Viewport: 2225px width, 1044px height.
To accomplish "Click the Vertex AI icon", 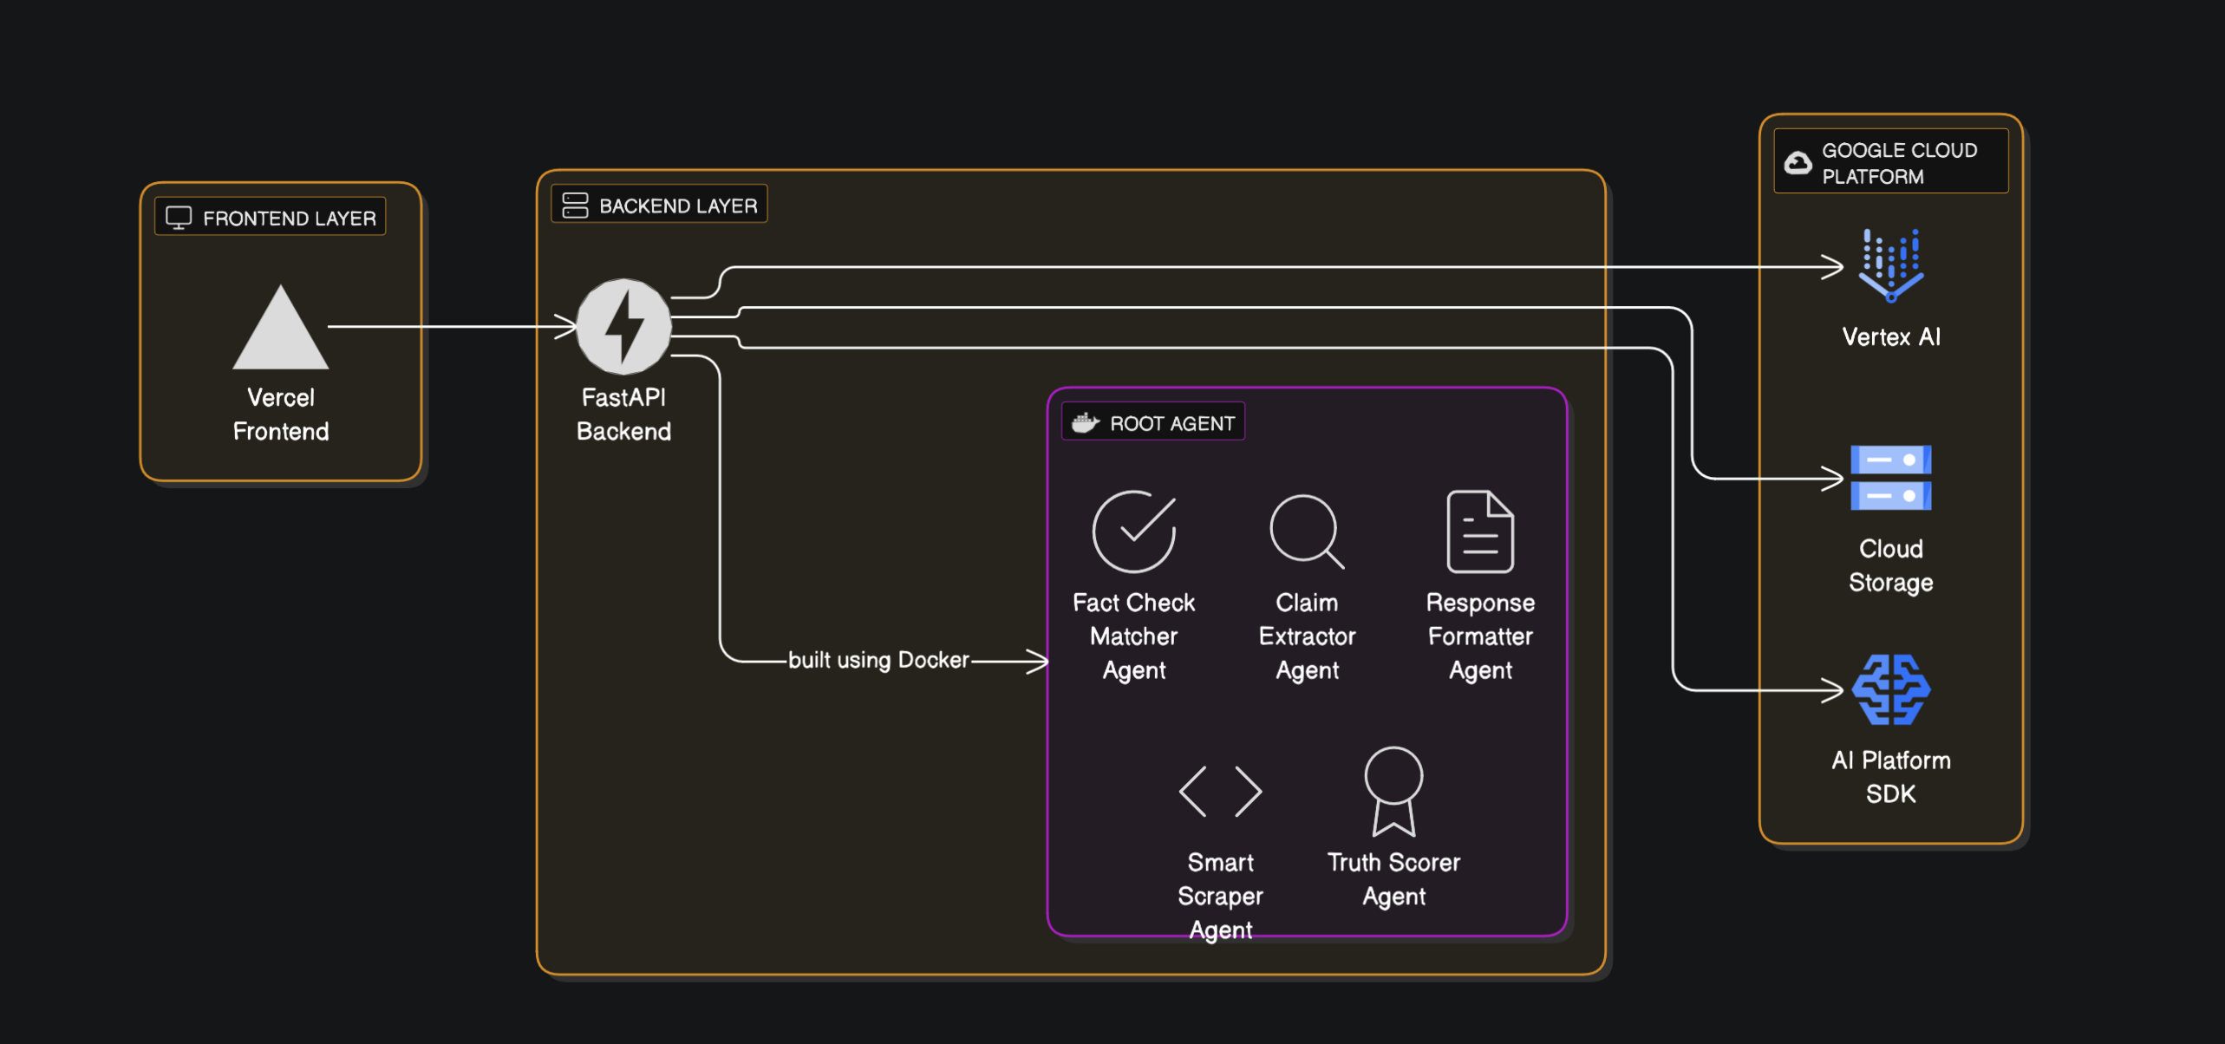I will [1890, 265].
